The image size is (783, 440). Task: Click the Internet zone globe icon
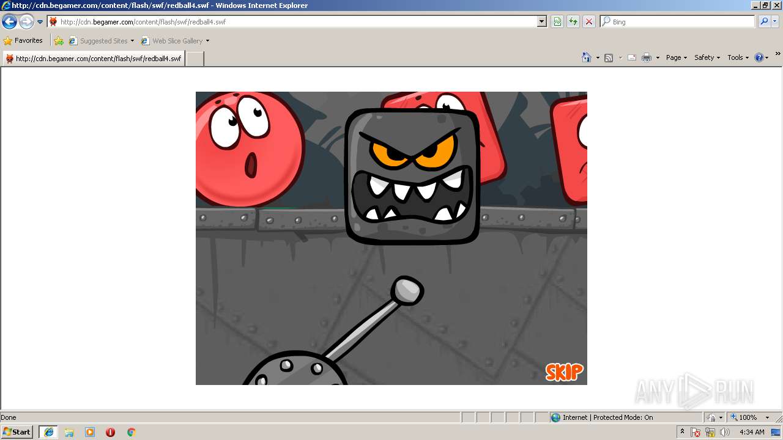coord(555,417)
